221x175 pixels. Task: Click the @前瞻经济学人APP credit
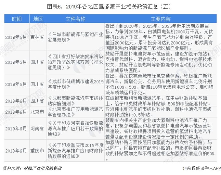point(202,169)
